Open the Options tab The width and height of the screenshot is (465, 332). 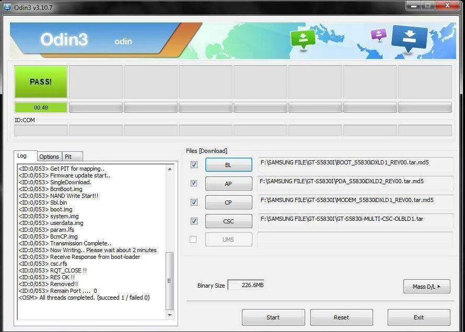pyautogui.click(x=49, y=157)
